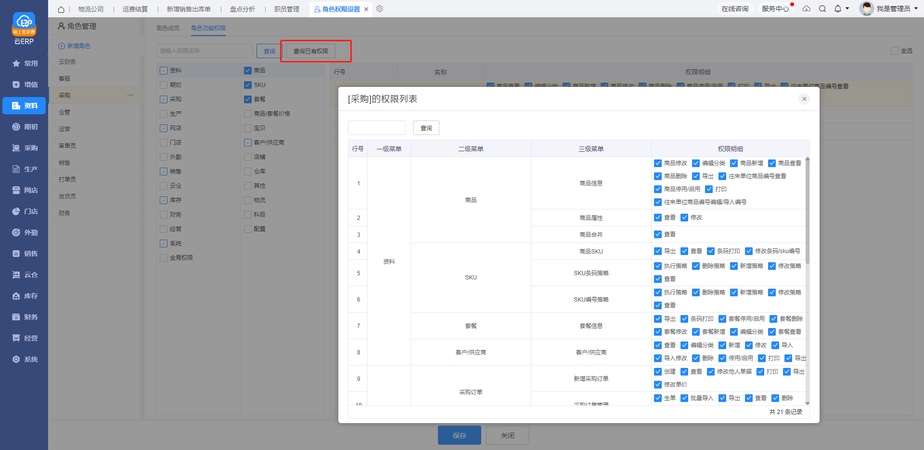Uncheck 条码打印 in the 商品SKU row
This screenshot has height=450, width=924.
coord(711,251)
